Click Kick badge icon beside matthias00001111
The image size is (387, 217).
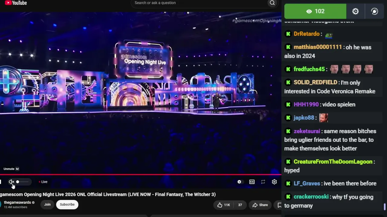(x=288, y=47)
